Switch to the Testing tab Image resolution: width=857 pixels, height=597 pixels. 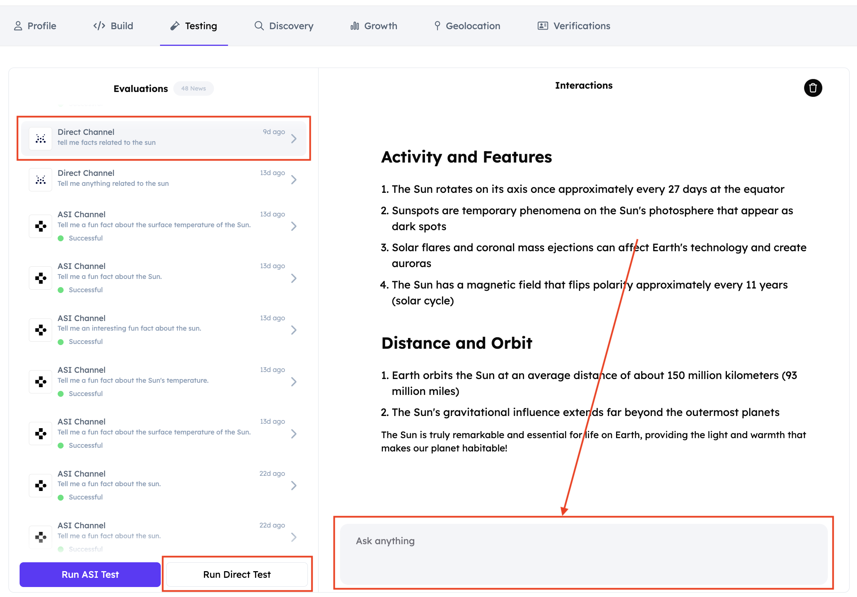coord(194,26)
